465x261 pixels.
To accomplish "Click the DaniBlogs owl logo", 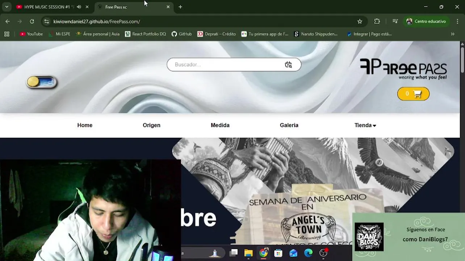I will 369,237.
